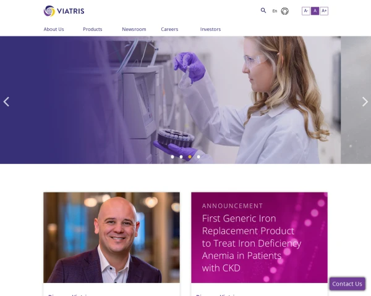Decrease font size with A- button
Screen dimensions: 371x296
click(x=306, y=11)
